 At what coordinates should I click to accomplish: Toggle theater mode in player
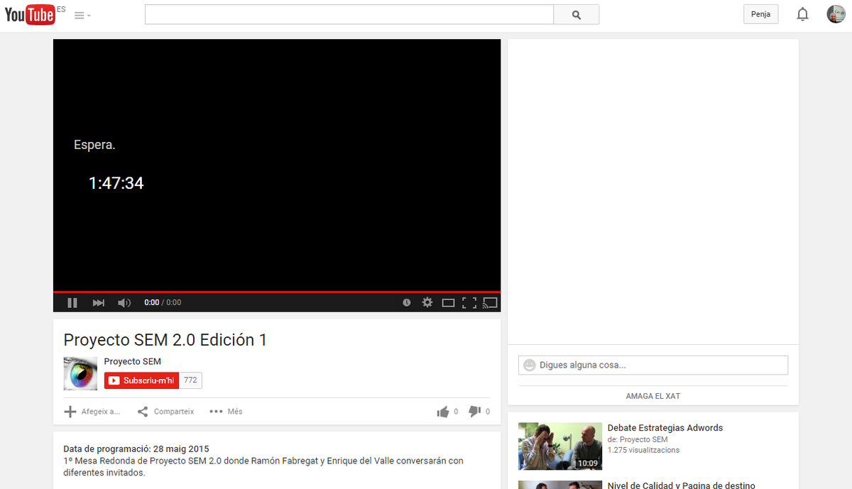[448, 302]
